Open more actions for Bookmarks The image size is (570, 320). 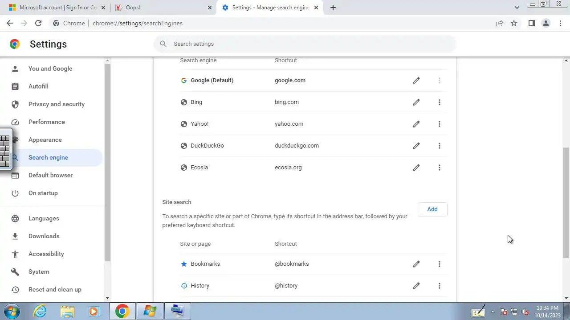pos(439,264)
